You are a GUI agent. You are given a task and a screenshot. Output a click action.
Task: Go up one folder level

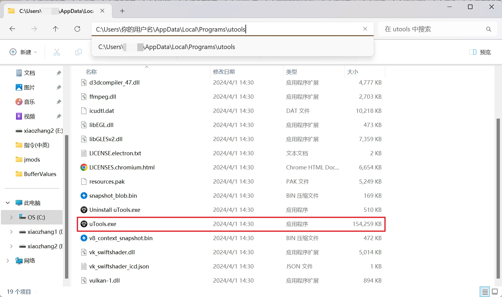(55, 29)
